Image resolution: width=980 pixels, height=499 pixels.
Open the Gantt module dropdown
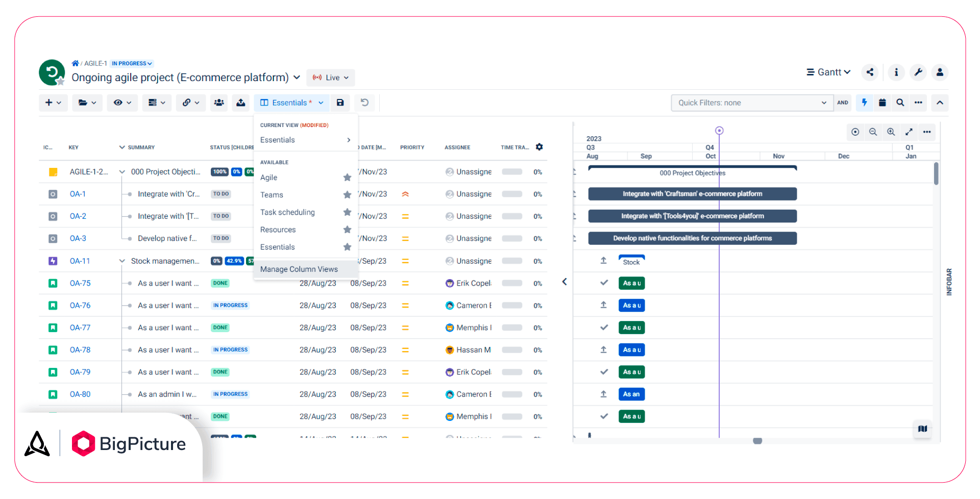828,72
